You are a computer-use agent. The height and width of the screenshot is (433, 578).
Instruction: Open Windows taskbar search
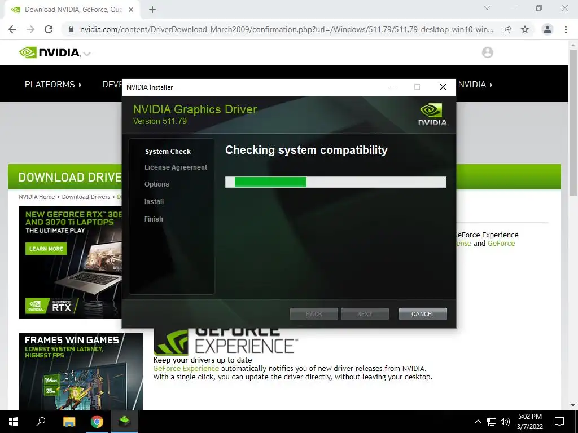[41, 422]
